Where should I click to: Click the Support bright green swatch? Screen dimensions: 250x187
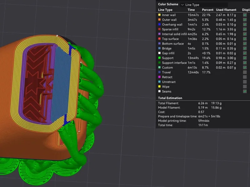point(159,58)
